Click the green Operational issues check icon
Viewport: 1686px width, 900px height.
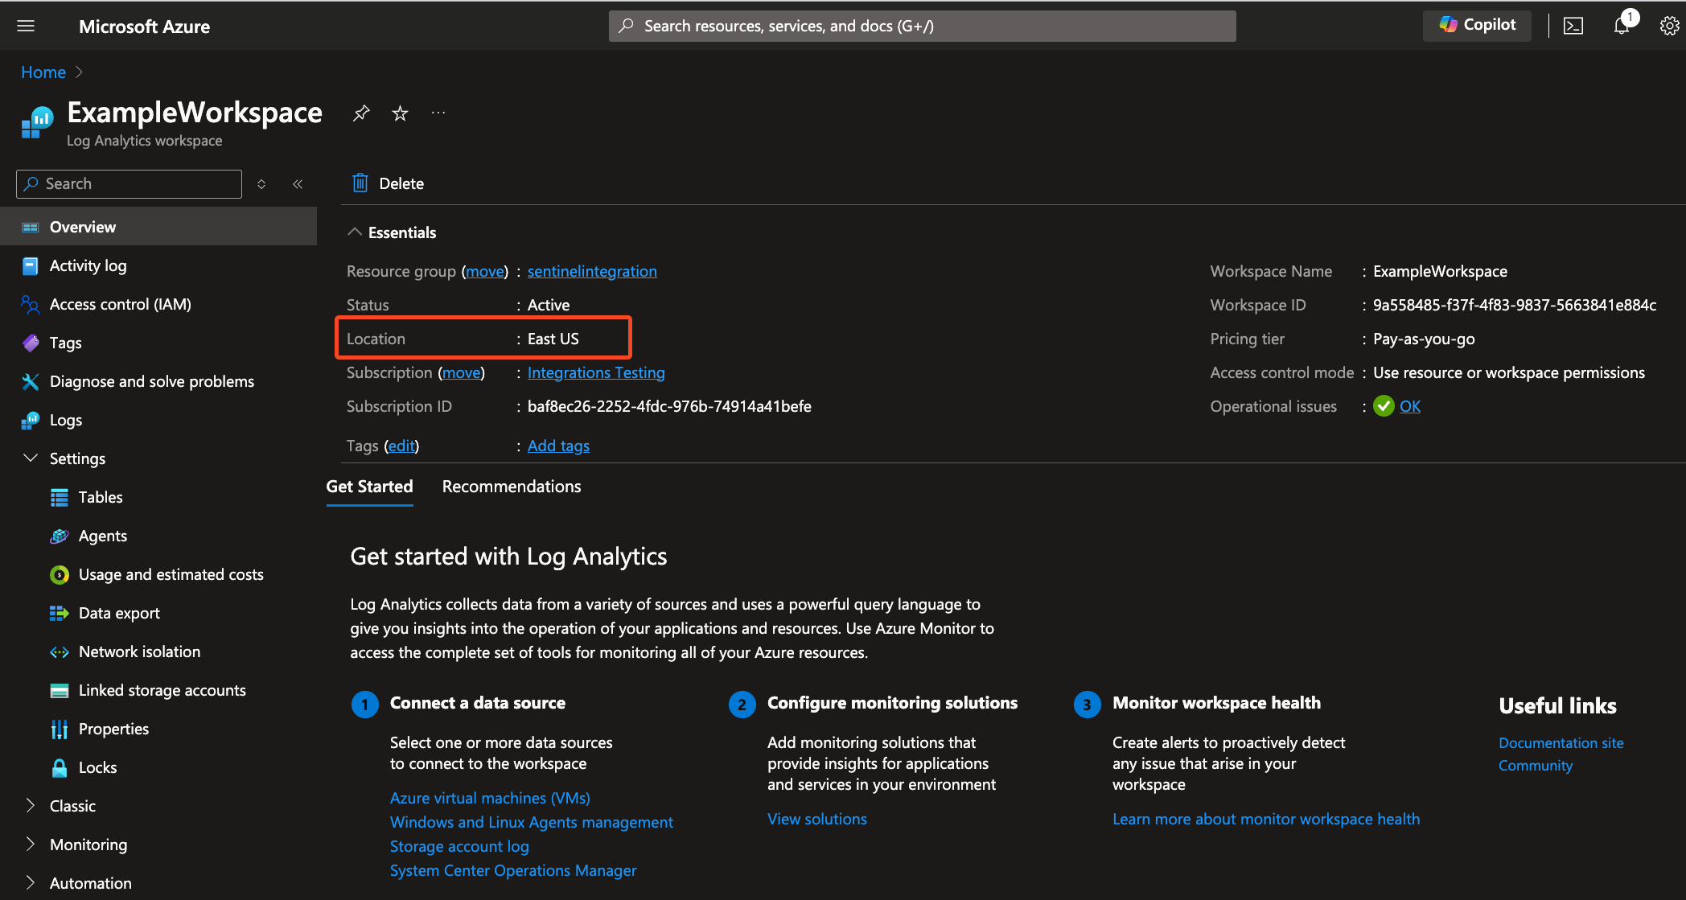pyautogui.click(x=1384, y=406)
